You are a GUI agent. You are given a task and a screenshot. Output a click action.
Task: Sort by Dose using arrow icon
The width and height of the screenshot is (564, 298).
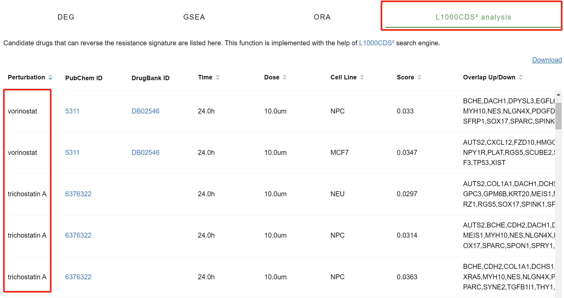point(285,77)
